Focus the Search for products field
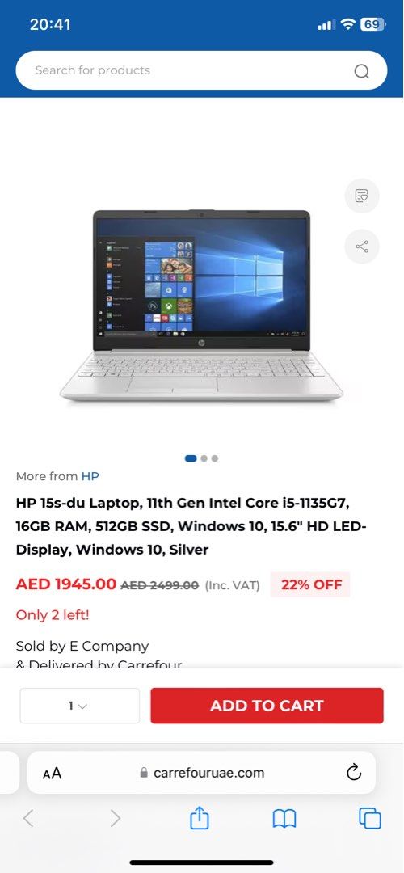The width and height of the screenshot is (404, 873). pyautogui.click(x=201, y=70)
